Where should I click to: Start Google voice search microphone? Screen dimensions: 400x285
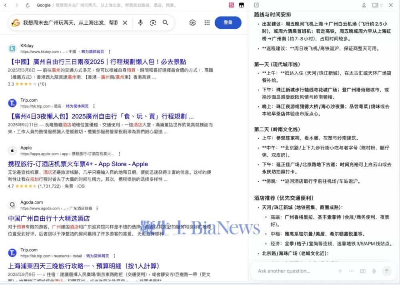[140, 23]
